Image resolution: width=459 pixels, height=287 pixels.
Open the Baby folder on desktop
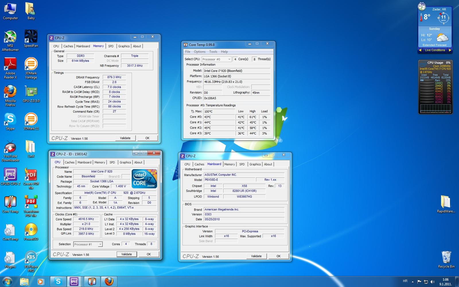tap(31, 11)
